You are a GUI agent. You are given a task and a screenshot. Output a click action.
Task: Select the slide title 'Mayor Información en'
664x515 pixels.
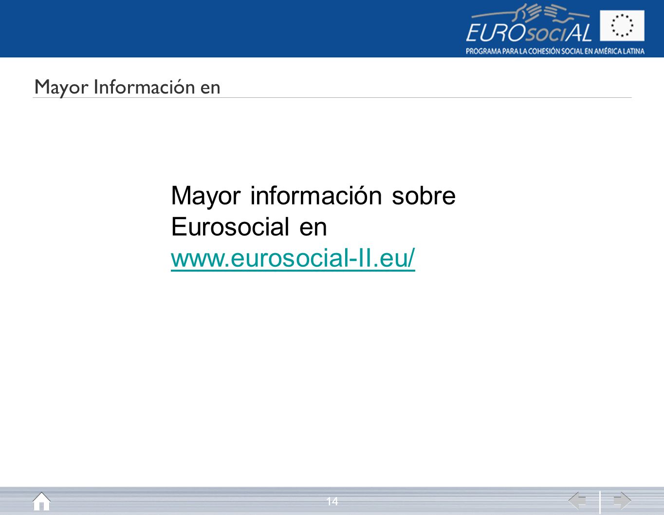click(128, 87)
